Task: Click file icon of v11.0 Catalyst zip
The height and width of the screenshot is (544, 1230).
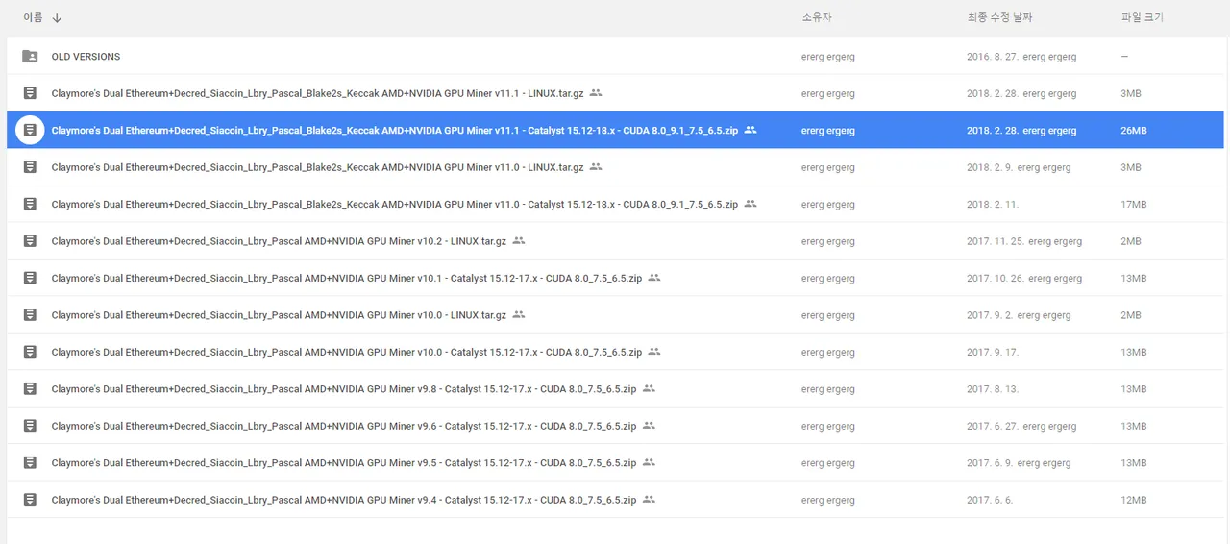Action: point(30,204)
